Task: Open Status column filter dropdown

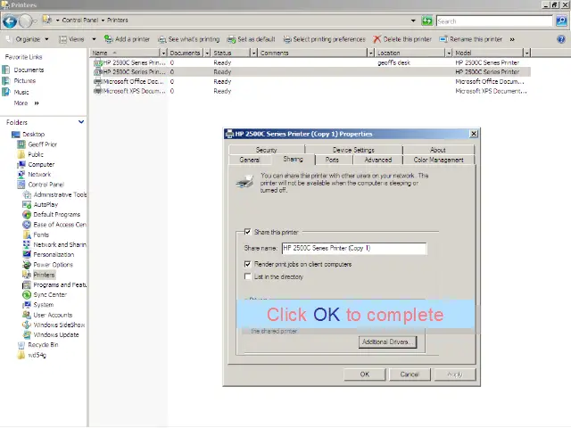Action: click(x=253, y=53)
